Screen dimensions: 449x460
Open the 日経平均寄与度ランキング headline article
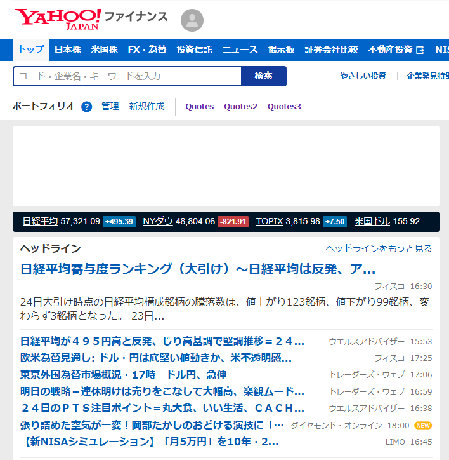pyautogui.click(x=198, y=269)
